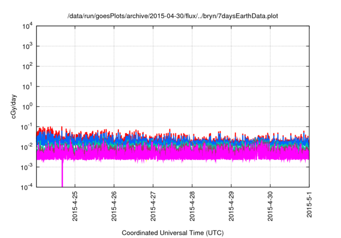Click the 2015-4-30 date tick label
Viewport: 341px width, 238px height.
270,206
